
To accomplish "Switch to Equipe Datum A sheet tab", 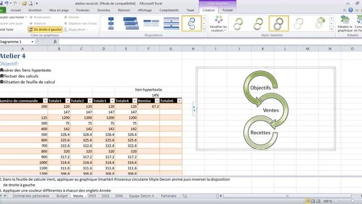I will click(141, 196).
